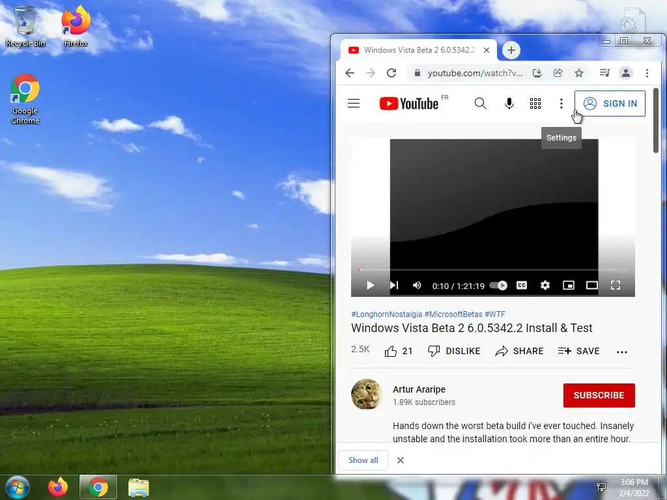The height and width of the screenshot is (500, 667).
Task: Open the YouTube hamburger guide menu
Action: point(354,104)
